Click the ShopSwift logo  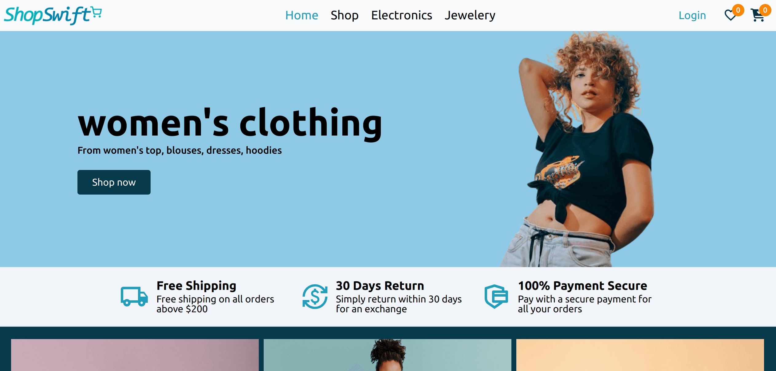[x=53, y=15]
